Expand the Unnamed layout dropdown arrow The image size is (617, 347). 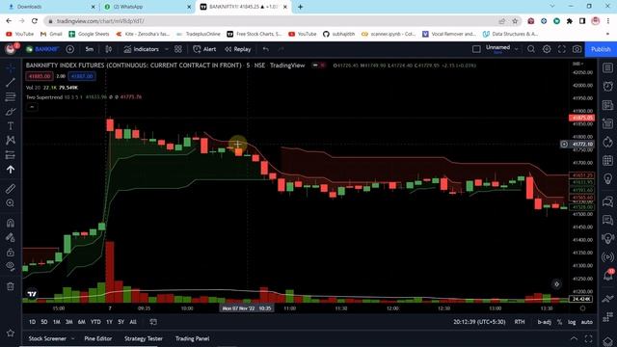[x=517, y=49]
